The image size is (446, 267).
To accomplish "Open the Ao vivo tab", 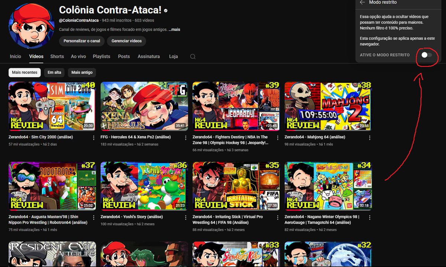I will [x=78, y=56].
